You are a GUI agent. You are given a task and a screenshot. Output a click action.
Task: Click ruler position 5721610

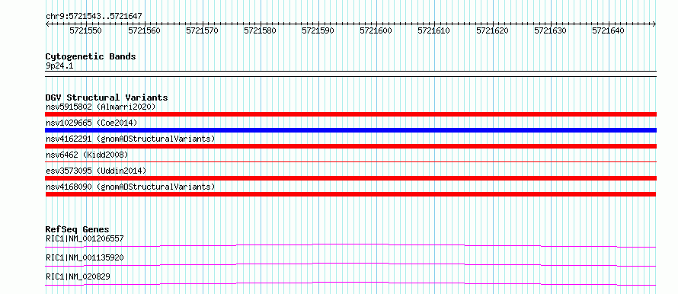(433, 30)
